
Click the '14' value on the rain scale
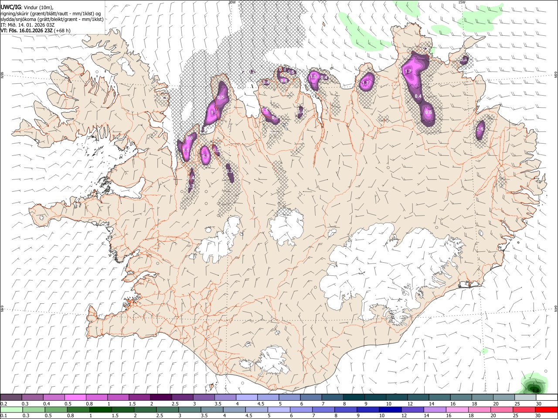(426, 415)
